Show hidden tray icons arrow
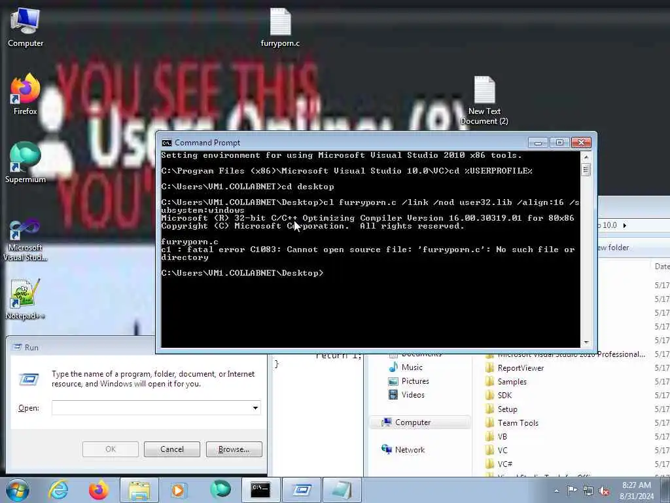Image resolution: width=670 pixels, height=503 pixels. pyautogui.click(x=556, y=491)
